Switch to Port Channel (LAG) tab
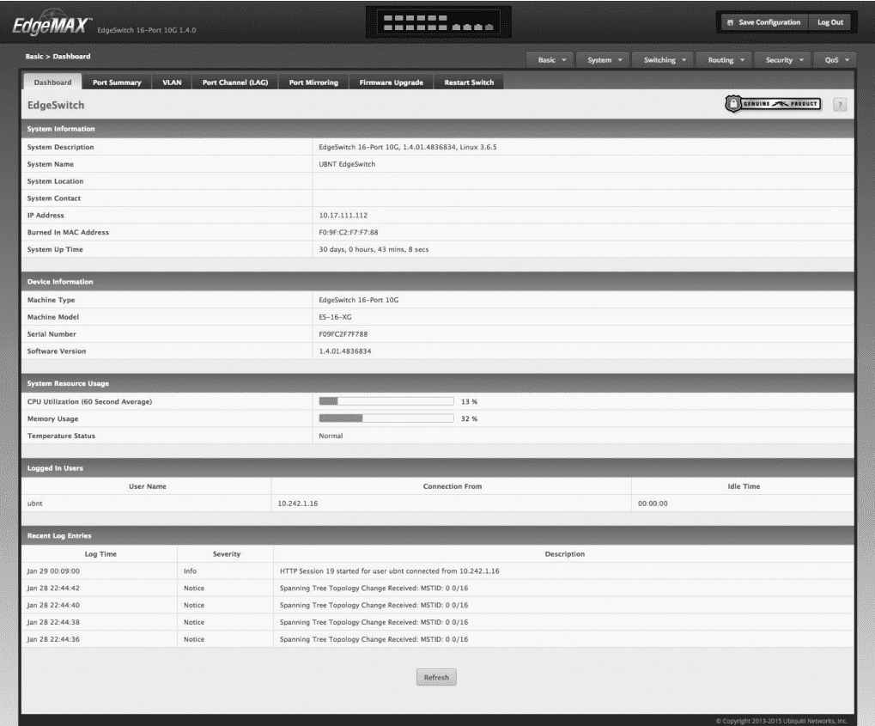This screenshot has height=726, width=875. click(235, 82)
